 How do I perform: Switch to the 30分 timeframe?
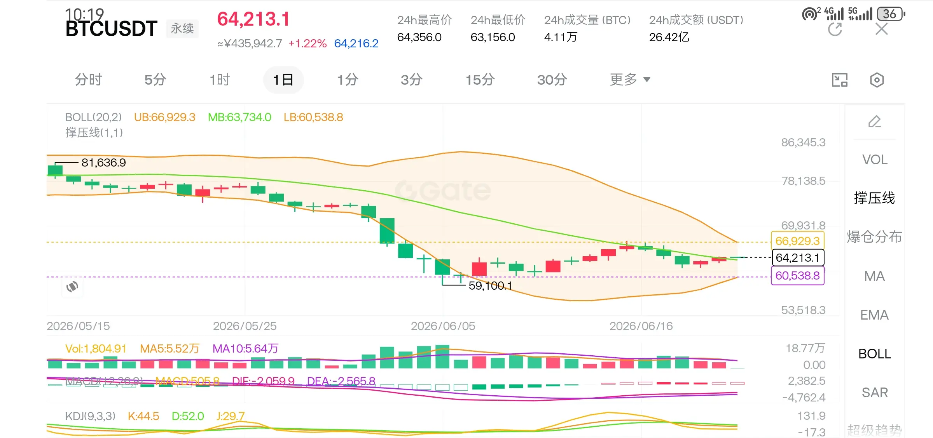(x=552, y=80)
